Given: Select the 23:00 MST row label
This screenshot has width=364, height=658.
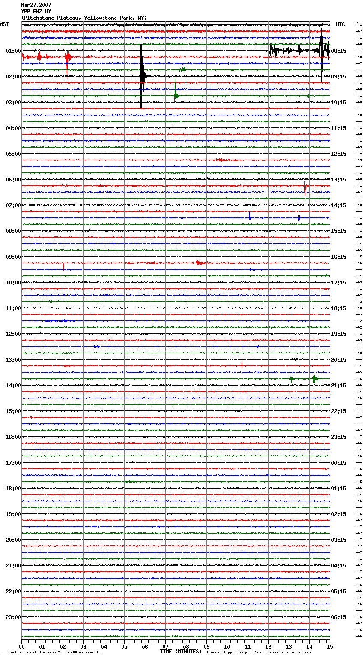Looking at the screenshot, I should coord(13,617).
